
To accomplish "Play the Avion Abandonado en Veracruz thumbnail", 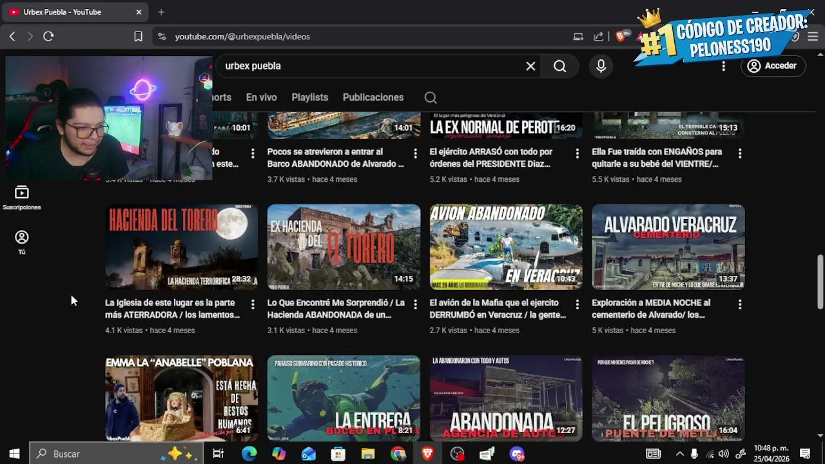I will pos(506,247).
